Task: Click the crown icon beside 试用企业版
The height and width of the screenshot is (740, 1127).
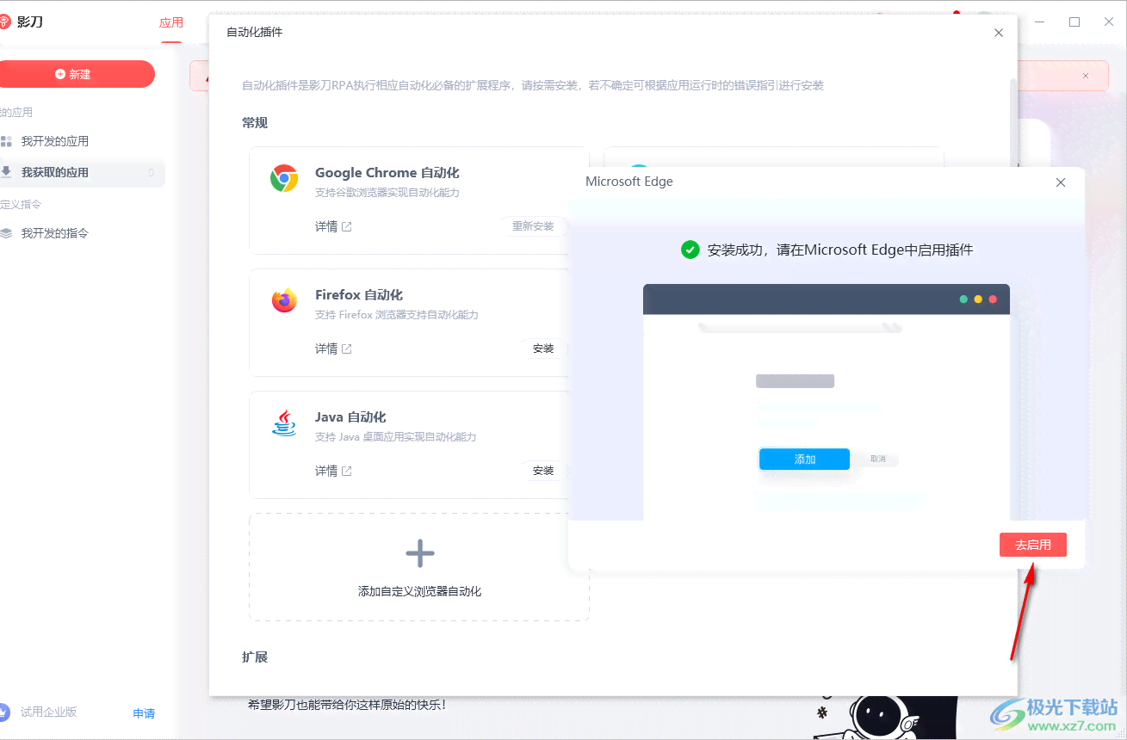Action: pyautogui.click(x=4, y=712)
